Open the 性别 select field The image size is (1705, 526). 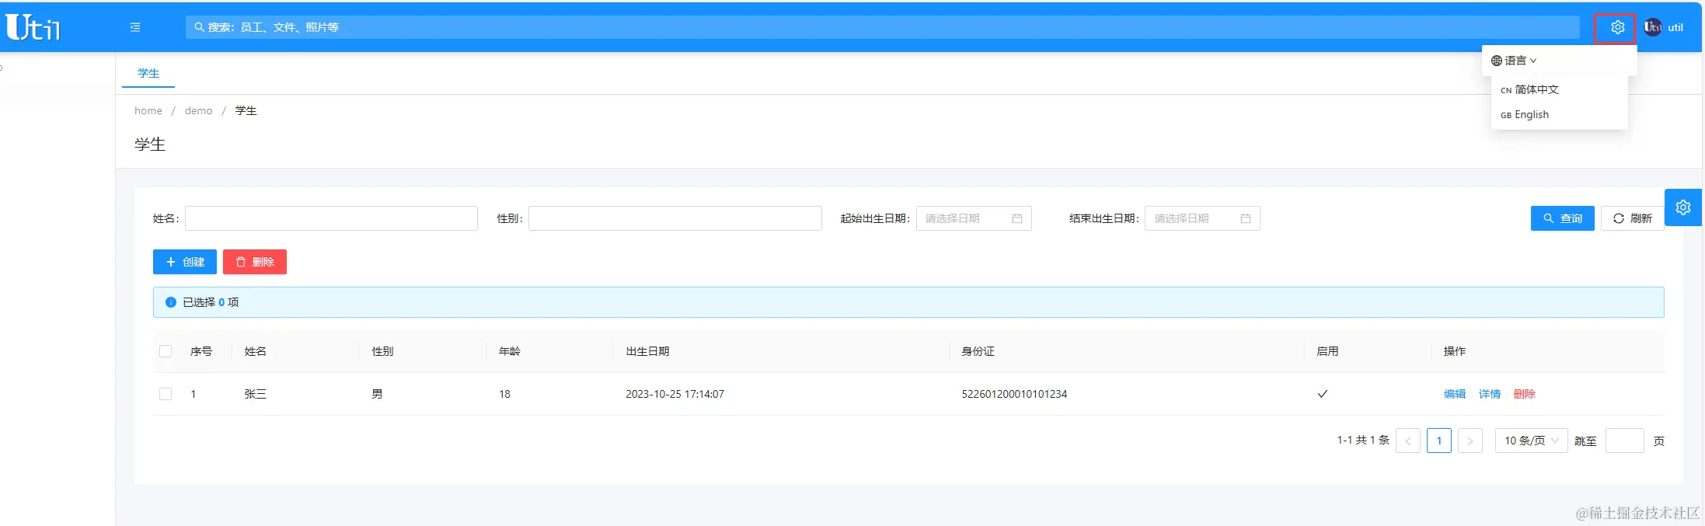pyautogui.click(x=675, y=218)
